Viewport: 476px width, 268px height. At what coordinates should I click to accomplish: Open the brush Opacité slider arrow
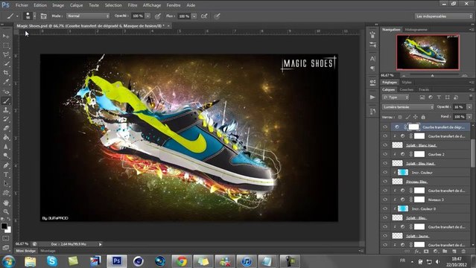pyautogui.click(x=147, y=16)
